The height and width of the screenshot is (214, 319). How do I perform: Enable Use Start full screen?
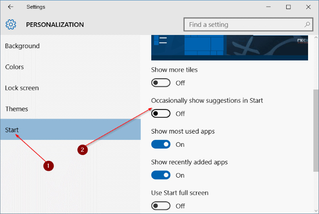pyautogui.click(x=161, y=206)
